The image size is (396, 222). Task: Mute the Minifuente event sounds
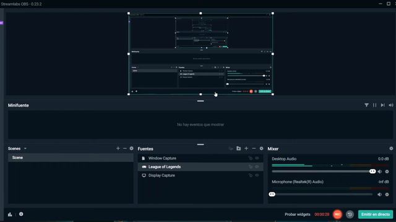391,105
